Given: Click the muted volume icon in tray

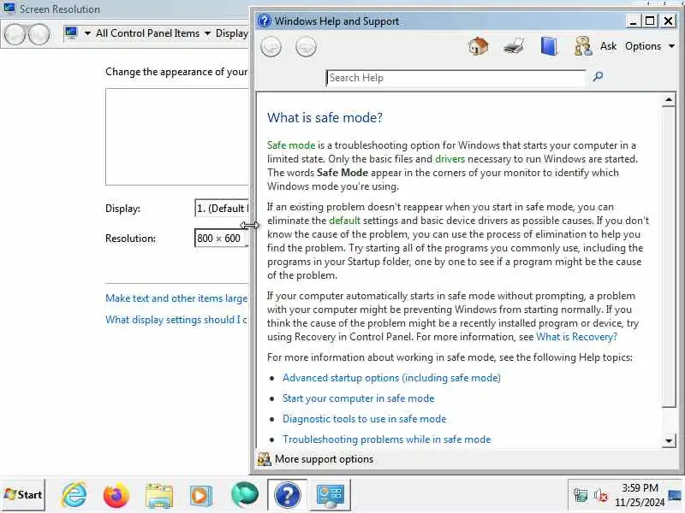Looking at the screenshot, I should (601, 495).
